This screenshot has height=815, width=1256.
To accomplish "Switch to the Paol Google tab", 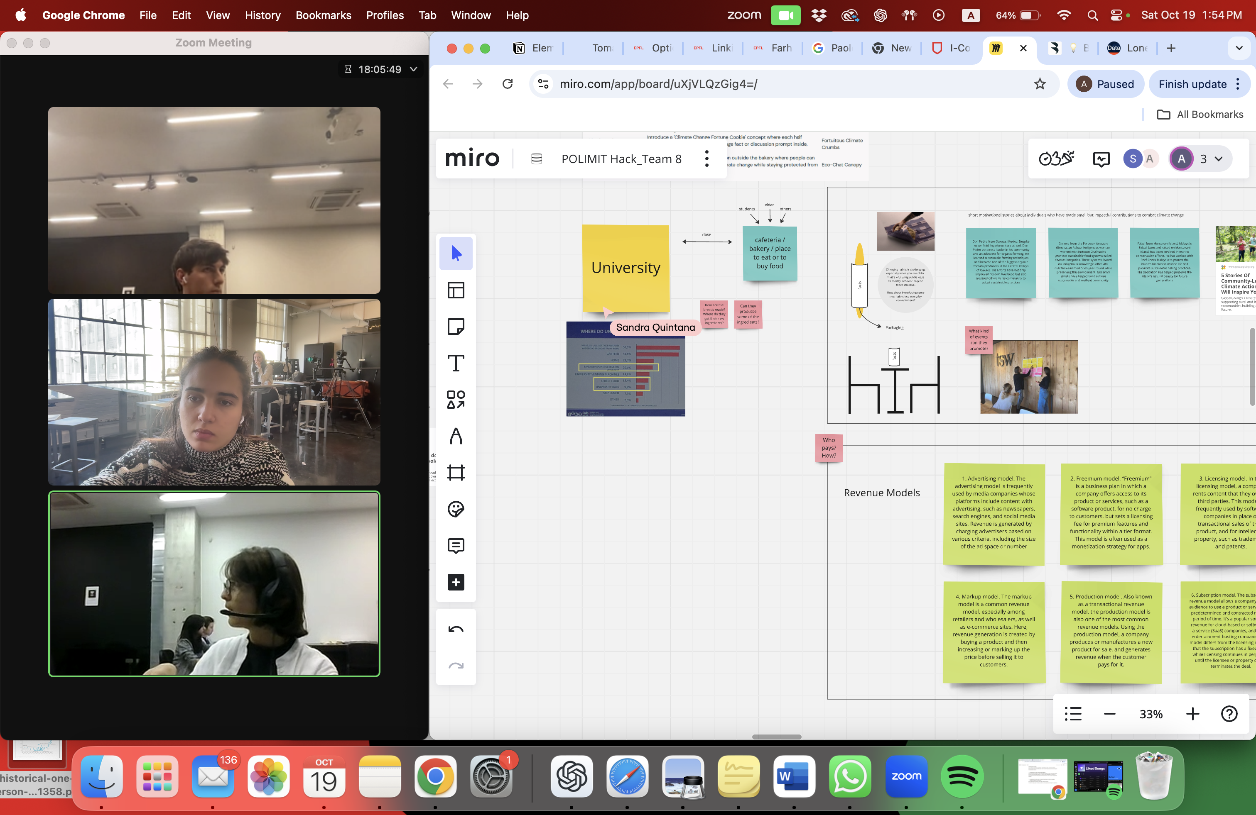I will pyautogui.click(x=832, y=48).
